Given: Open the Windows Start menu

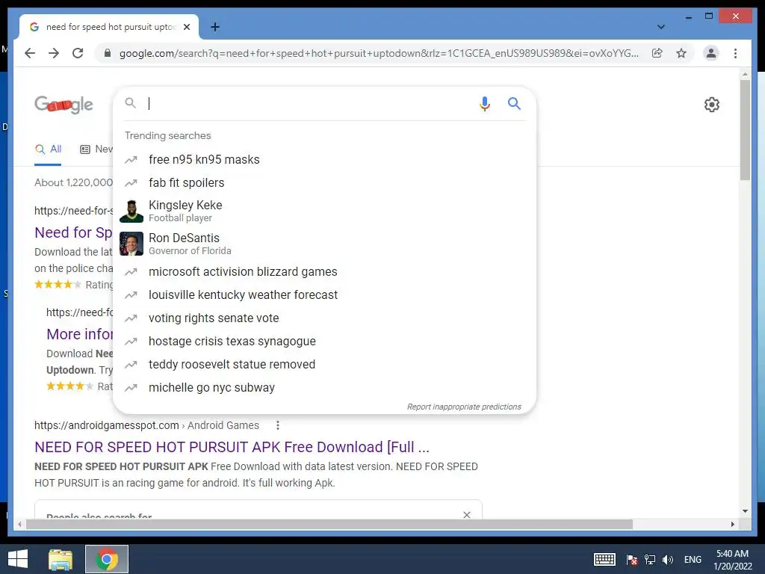Looking at the screenshot, I should [x=18, y=559].
